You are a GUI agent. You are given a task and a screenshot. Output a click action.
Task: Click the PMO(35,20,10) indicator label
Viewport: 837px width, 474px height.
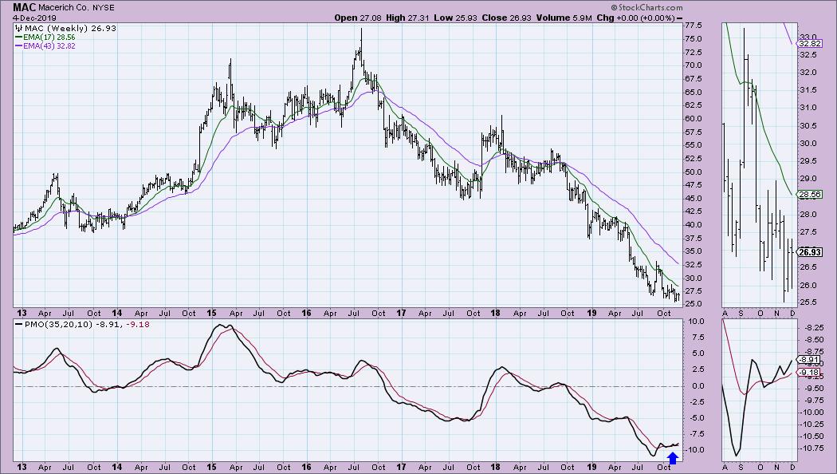pyautogui.click(x=59, y=324)
